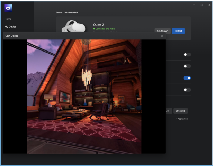Click the Quest 2 device name

tap(99, 25)
